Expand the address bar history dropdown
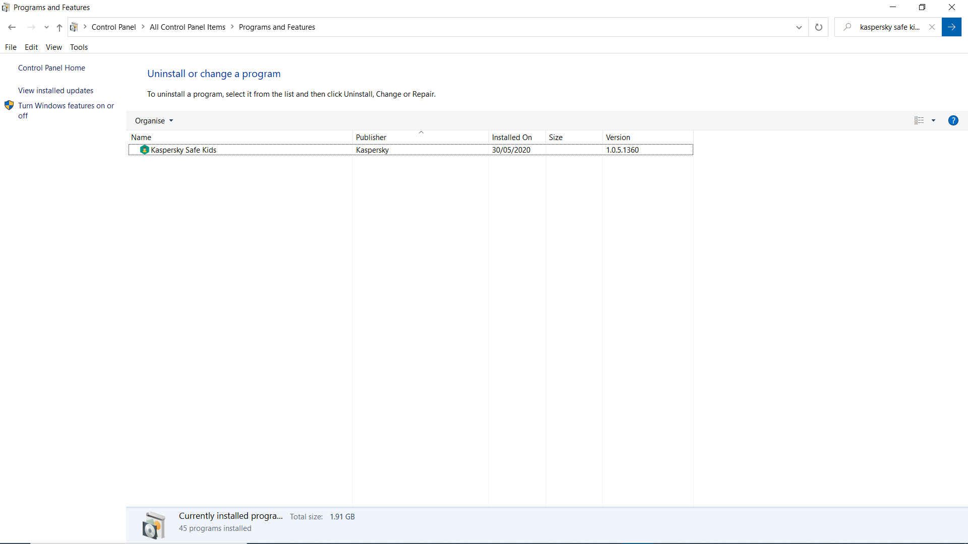Image resolution: width=968 pixels, height=544 pixels. pyautogui.click(x=799, y=27)
